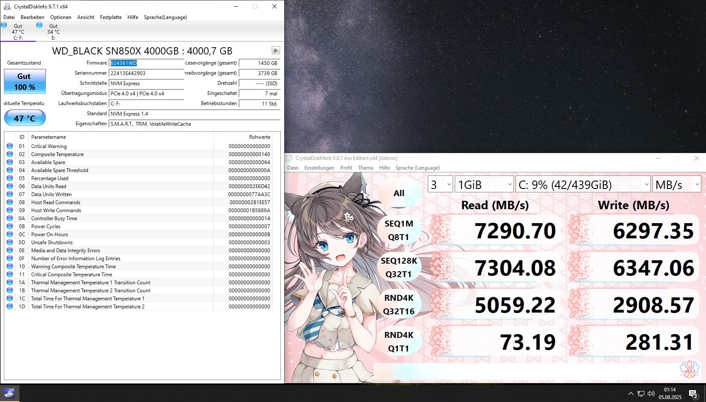Click the Standard field NVM Express 1.4
The width and height of the screenshot is (706, 402).
(195, 114)
